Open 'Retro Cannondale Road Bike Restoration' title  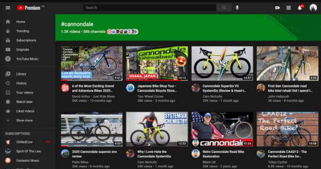223,154
